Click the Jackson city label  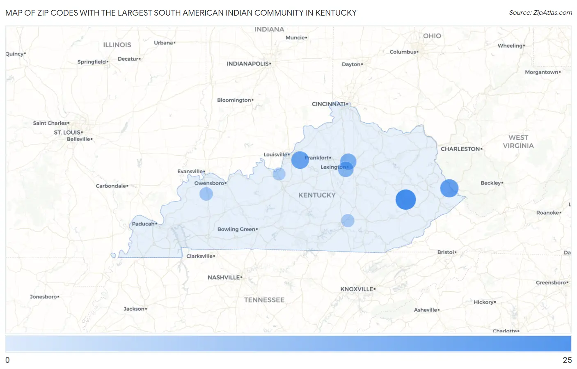click(134, 309)
